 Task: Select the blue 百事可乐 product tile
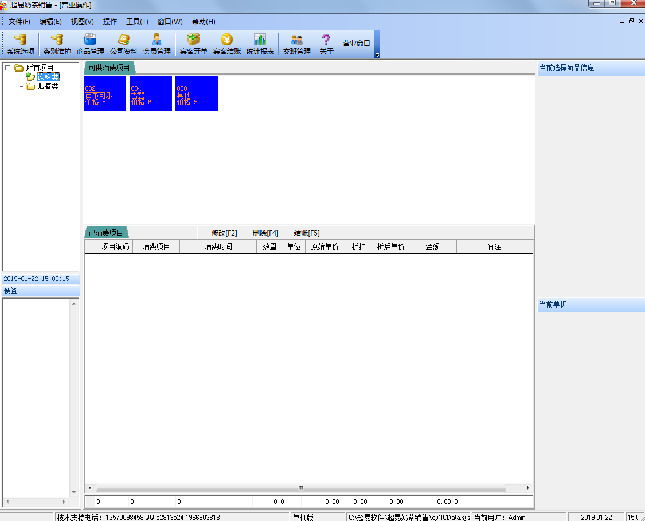[105, 94]
